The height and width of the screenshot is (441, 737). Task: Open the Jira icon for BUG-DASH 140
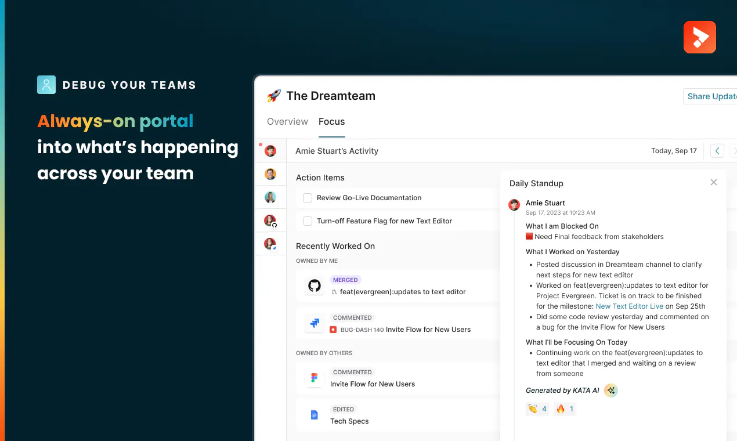pyautogui.click(x=315, y=323)
